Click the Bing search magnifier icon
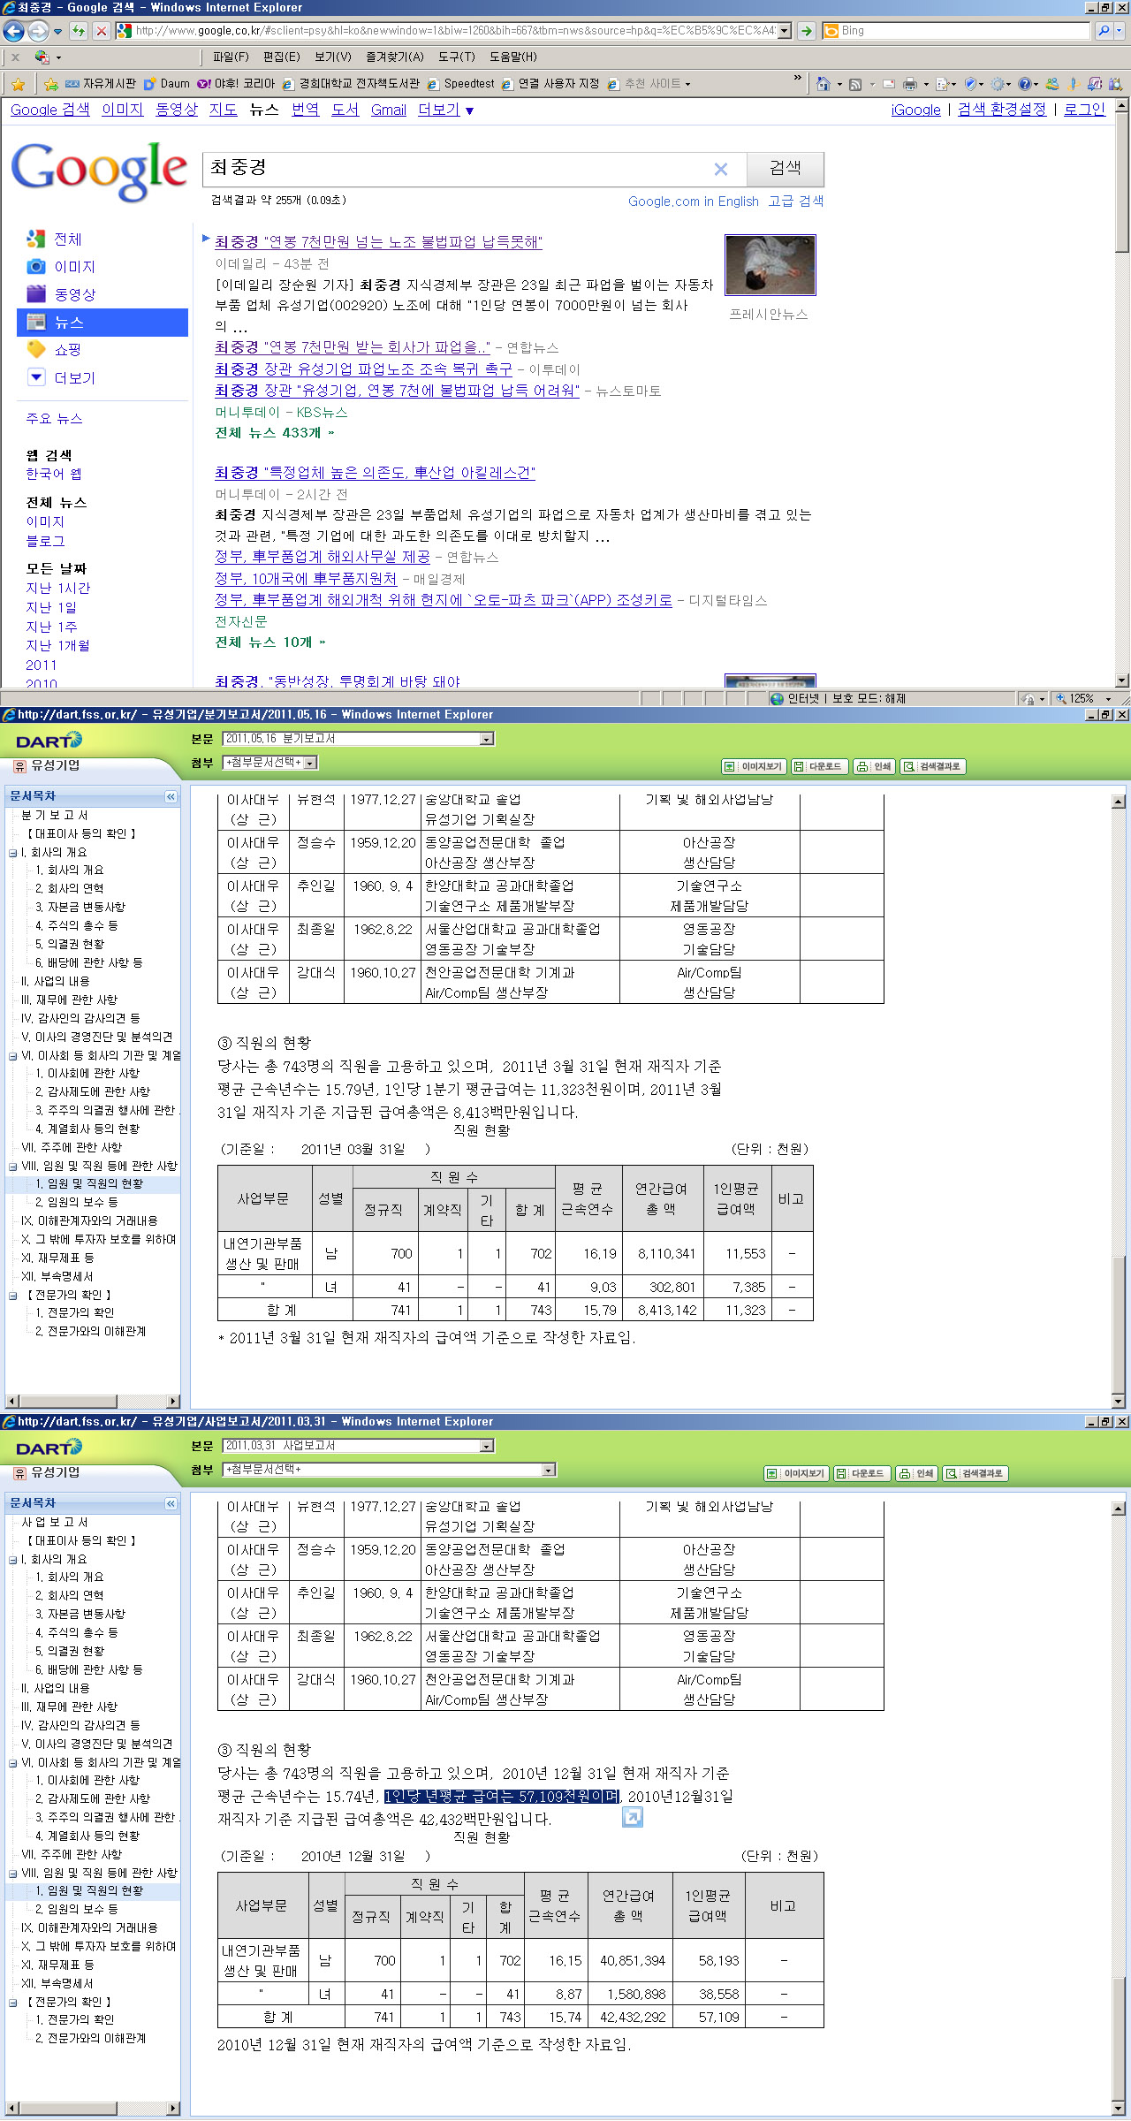This screenshot has height=2121, width=1131. pyautogui.click(x=1104, y=31)
